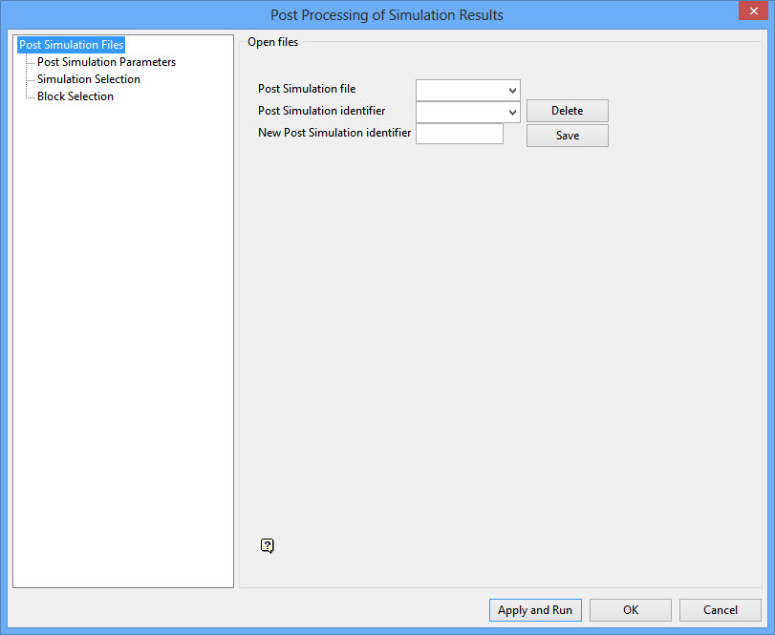This screenshot has height=635, width=775.
Task: Close the dialog with the red X
Action: click(x=754, y=11)
